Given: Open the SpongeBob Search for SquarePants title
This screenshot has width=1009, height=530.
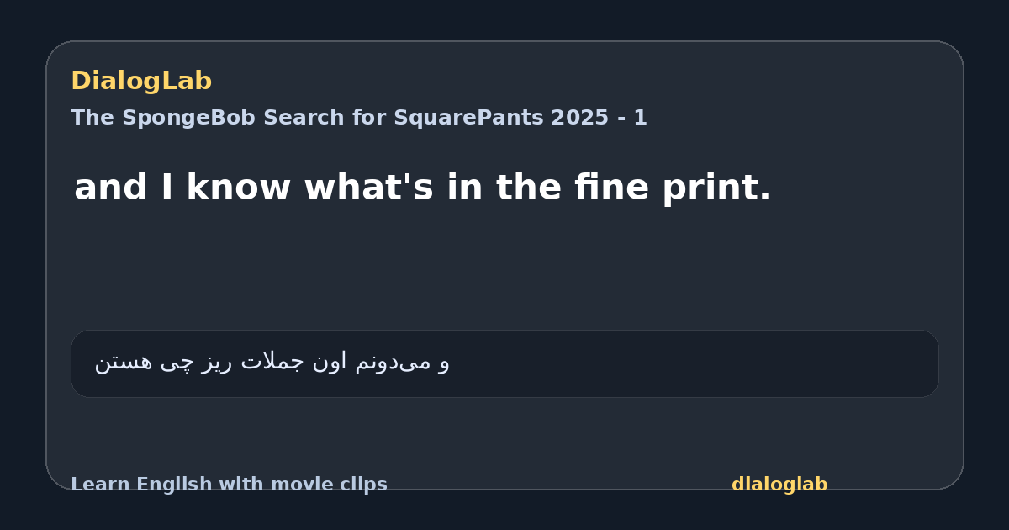Looking at the screenshot, I should (x=359, y=118).
